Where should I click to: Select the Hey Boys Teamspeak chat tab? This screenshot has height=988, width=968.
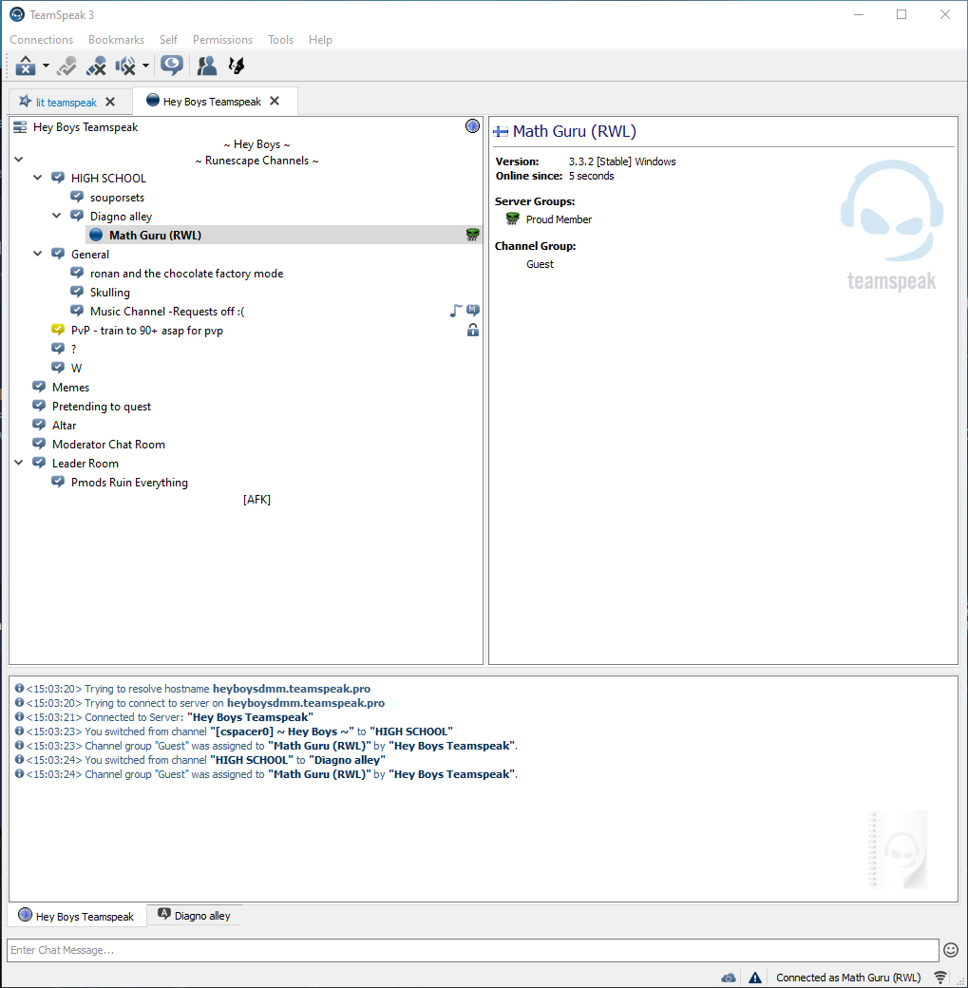point(77,916)
